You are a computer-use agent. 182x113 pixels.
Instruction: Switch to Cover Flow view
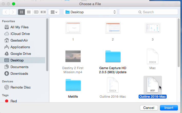43,12
